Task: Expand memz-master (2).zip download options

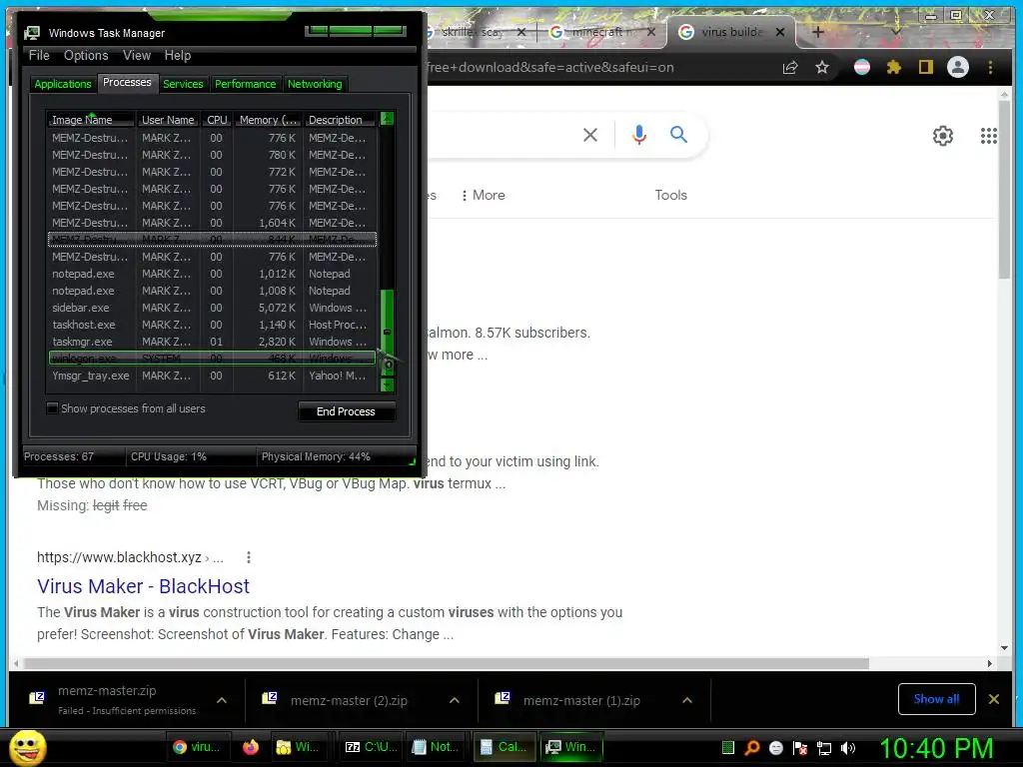Action: point(455,700)
